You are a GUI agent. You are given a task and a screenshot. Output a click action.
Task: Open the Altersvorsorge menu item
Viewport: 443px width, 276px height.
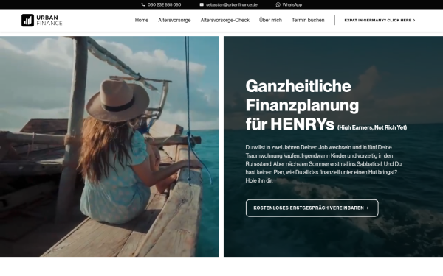click(174, 20)
